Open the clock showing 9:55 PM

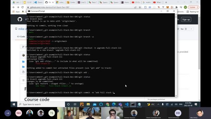188,104
